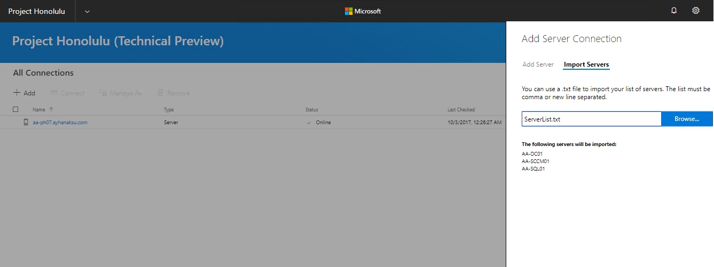Click the Online status checkmark
The image size is (714, 267).
[x=309, y=123]
